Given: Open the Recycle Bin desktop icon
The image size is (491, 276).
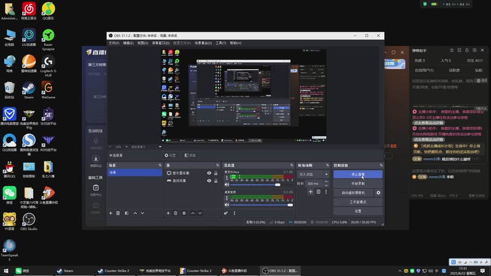Looking at the screenshot, I should [9, 90].
